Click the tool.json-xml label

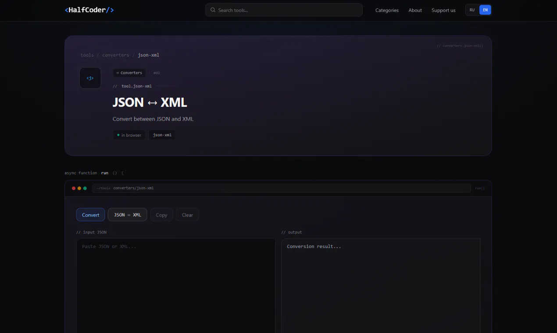pos(136,86)
